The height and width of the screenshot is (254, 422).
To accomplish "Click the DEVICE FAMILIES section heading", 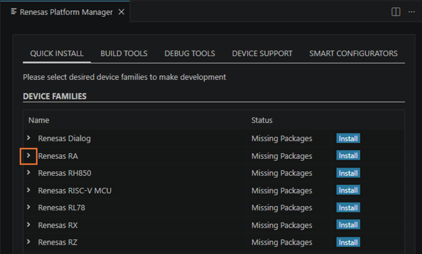I will pyautogui.click(x=55, y=97).
